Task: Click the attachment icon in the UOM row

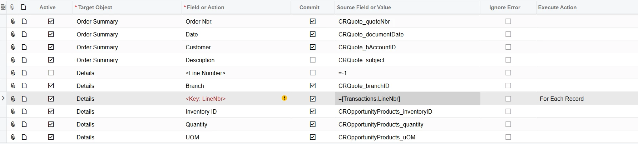Action: (x=13, y=137)
